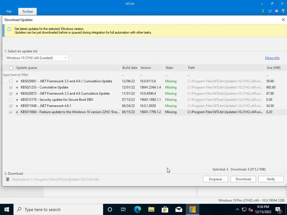
Task: Uncheck the KB5021233 Cumulative Update checkbox
Action: pyautogui.click(x=11, y=88)
